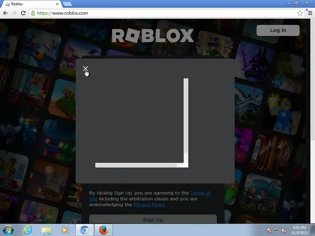
Task: Click the page's main vertical scrollbar
Action: click(313, 80)
